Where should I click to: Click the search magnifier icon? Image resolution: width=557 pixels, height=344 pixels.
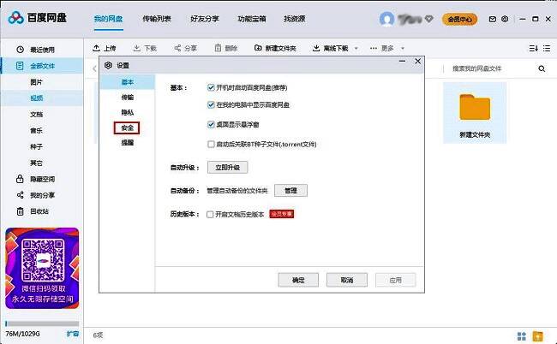[x=542, y=68]
